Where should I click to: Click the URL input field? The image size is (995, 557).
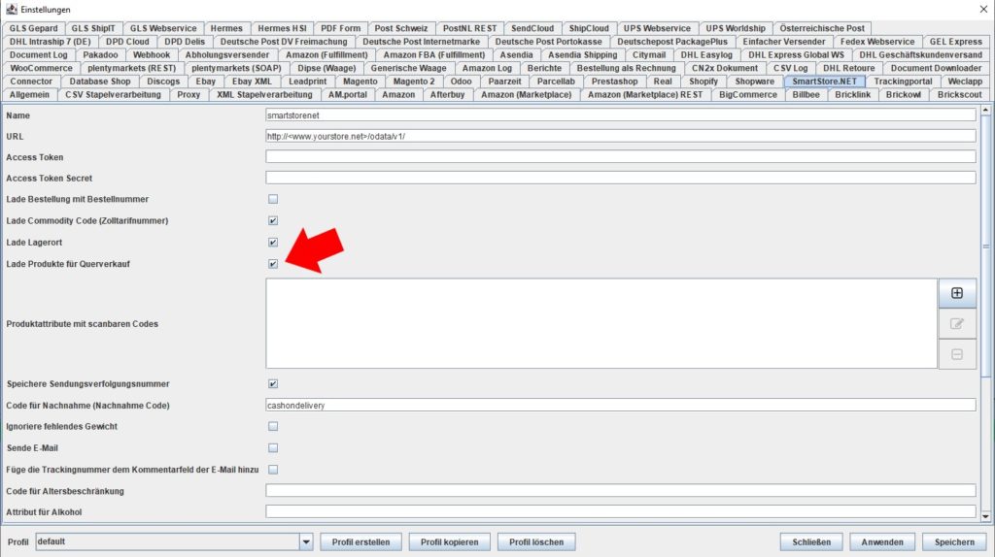(x=621, y=136)
